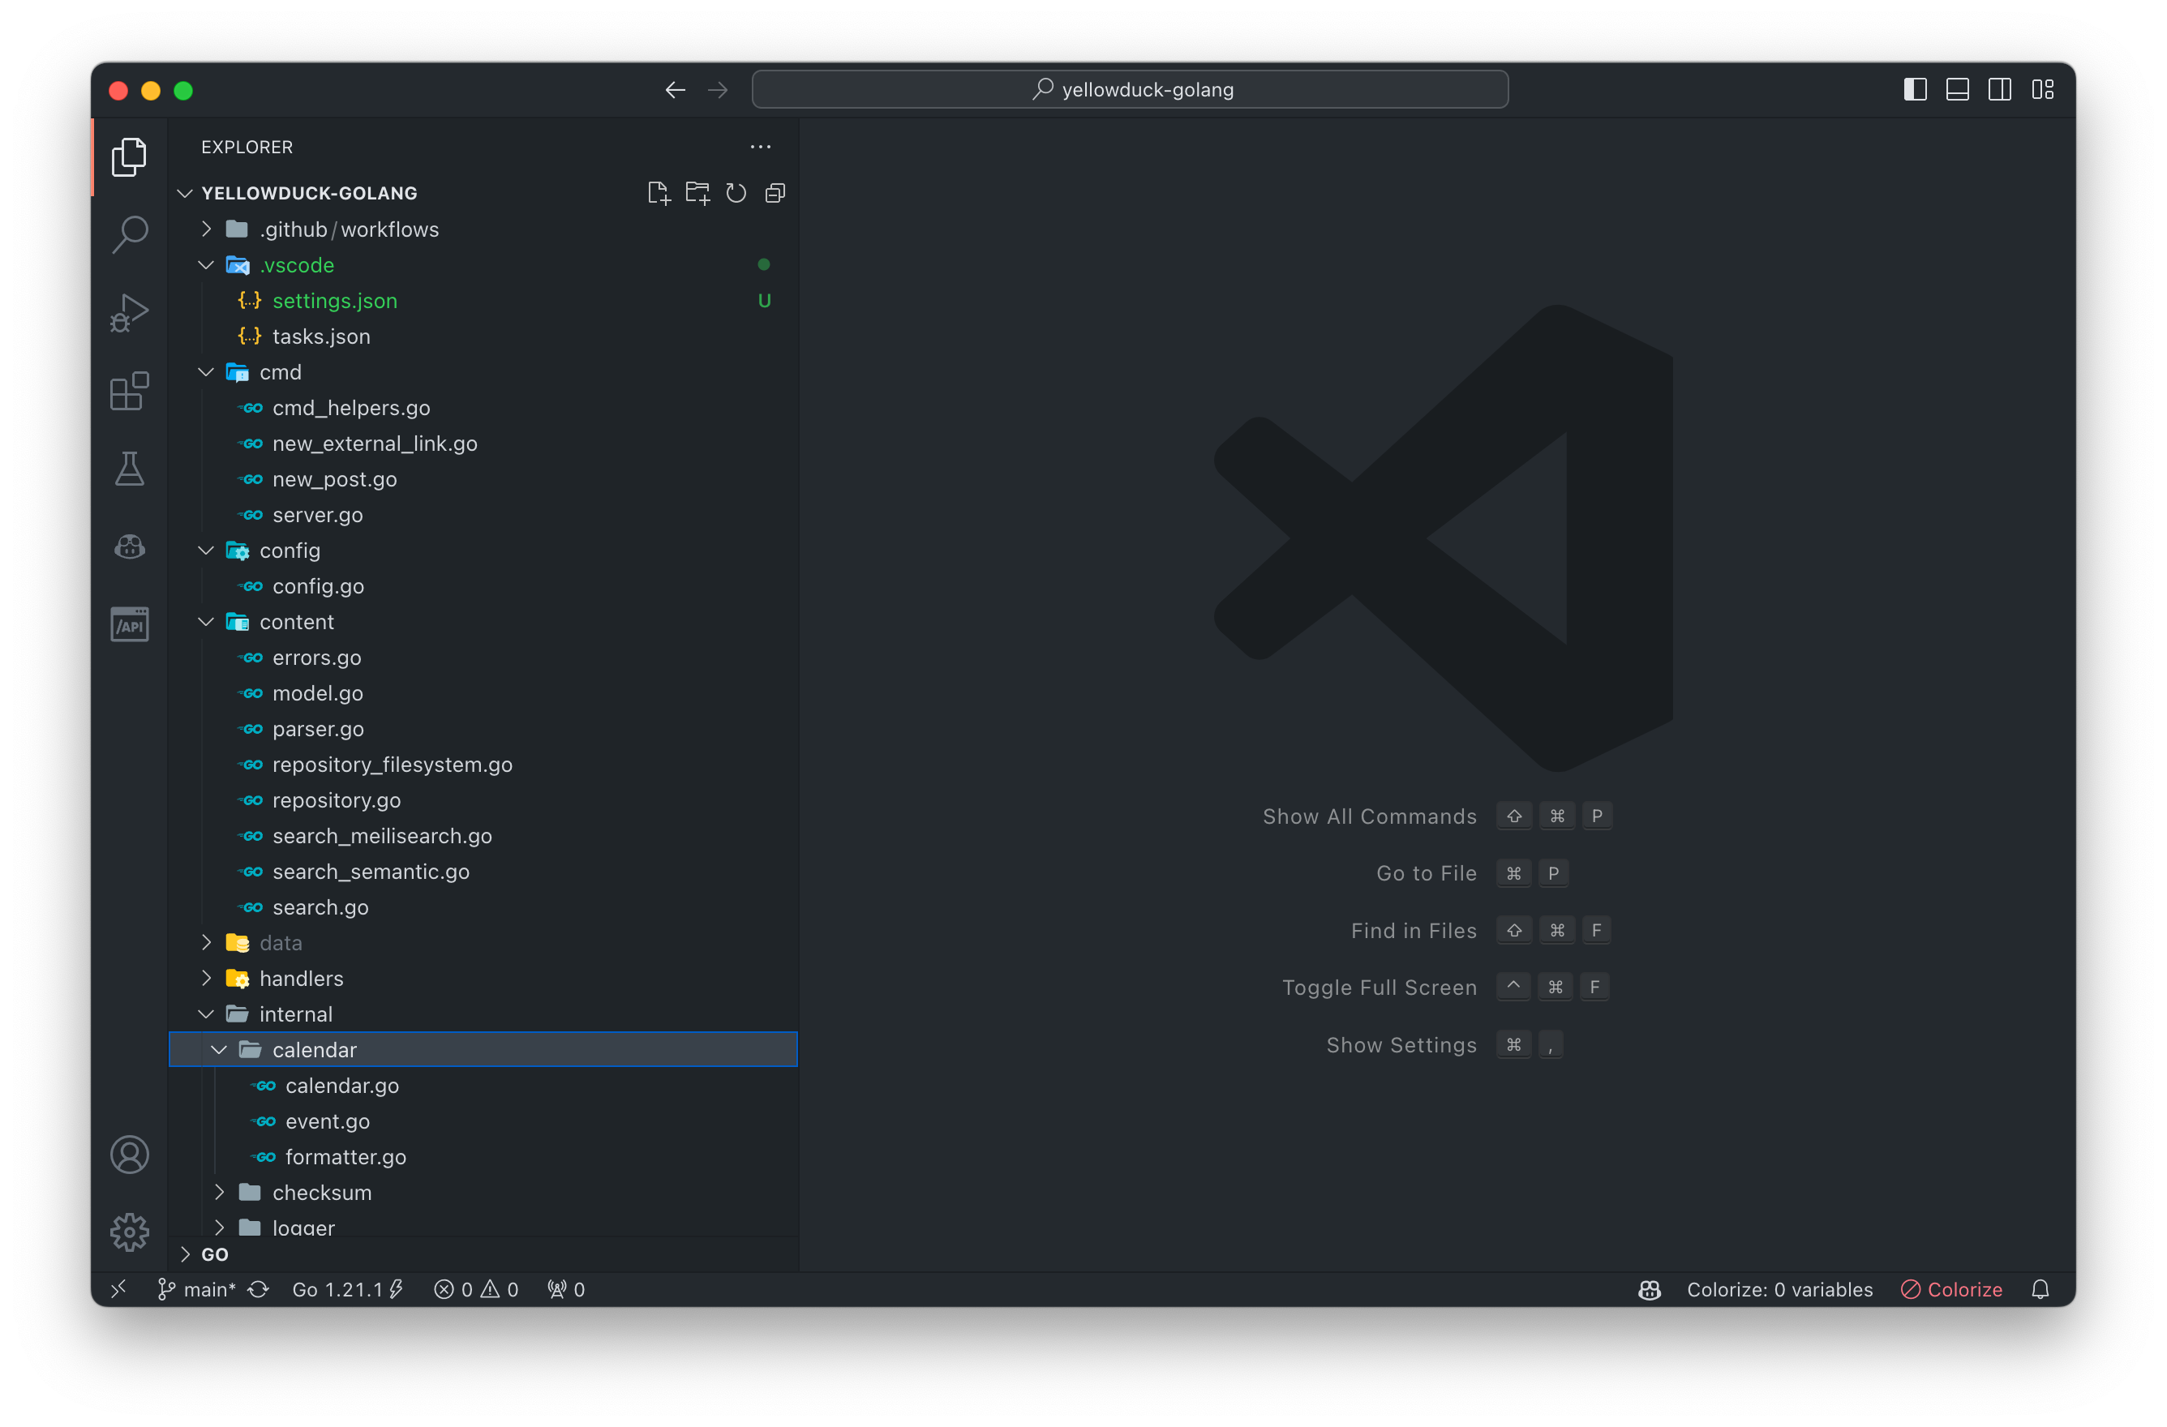Viewport: 2167px width, 1427px height.
Task: Toggle the secondary side bar layout icon
Action: 1999,89
